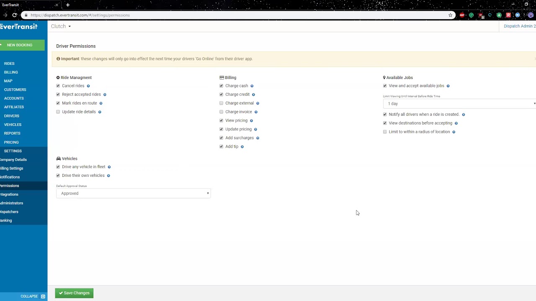Click the help icon beside Notify all drivers
The width and height of the screenshot is (536, 301).
(x=463, y=115)
